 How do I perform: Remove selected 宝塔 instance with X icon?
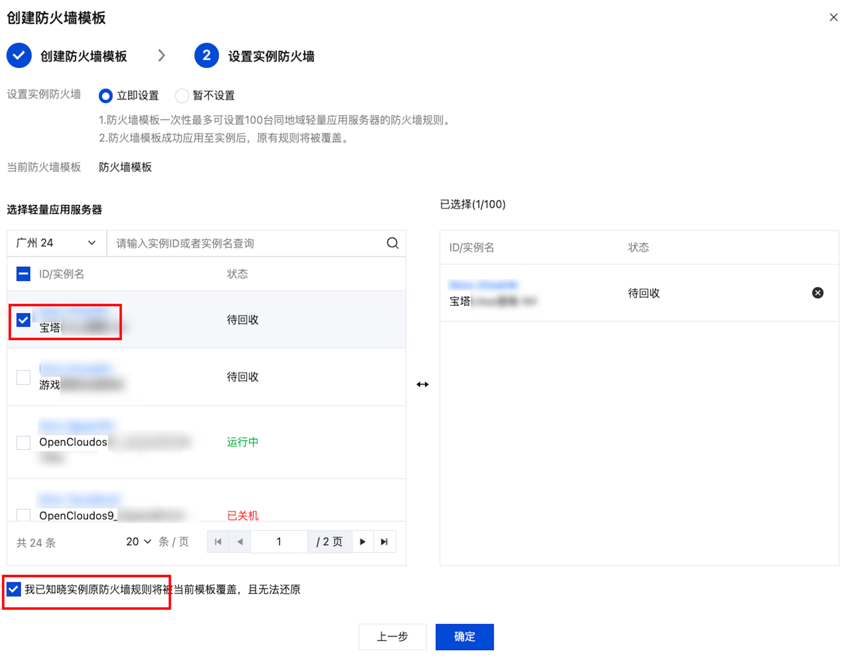click(817, 293)
